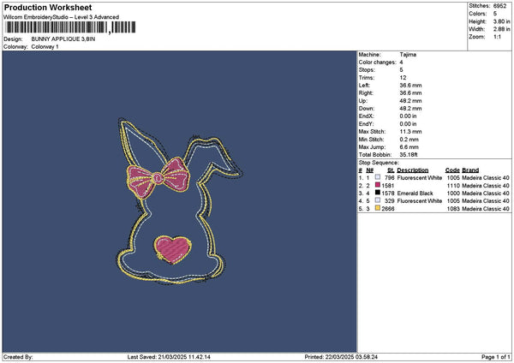Click the 'Colorway 1' value
Image resolution: width=514 pixels, height=363 pixels.
pyautogui.click(x=45, y=47)
